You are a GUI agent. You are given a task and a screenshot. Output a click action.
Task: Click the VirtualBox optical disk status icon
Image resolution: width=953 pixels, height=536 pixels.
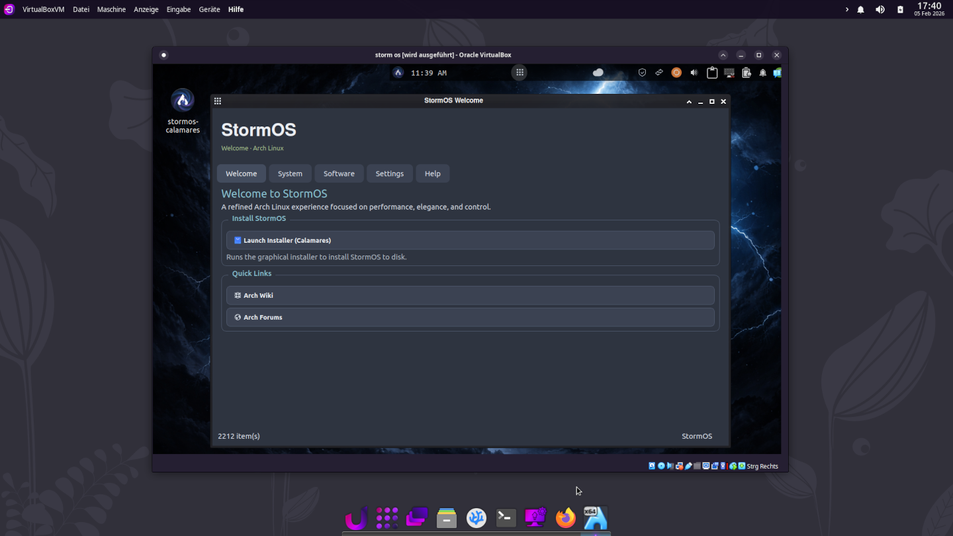coord(661,466)
